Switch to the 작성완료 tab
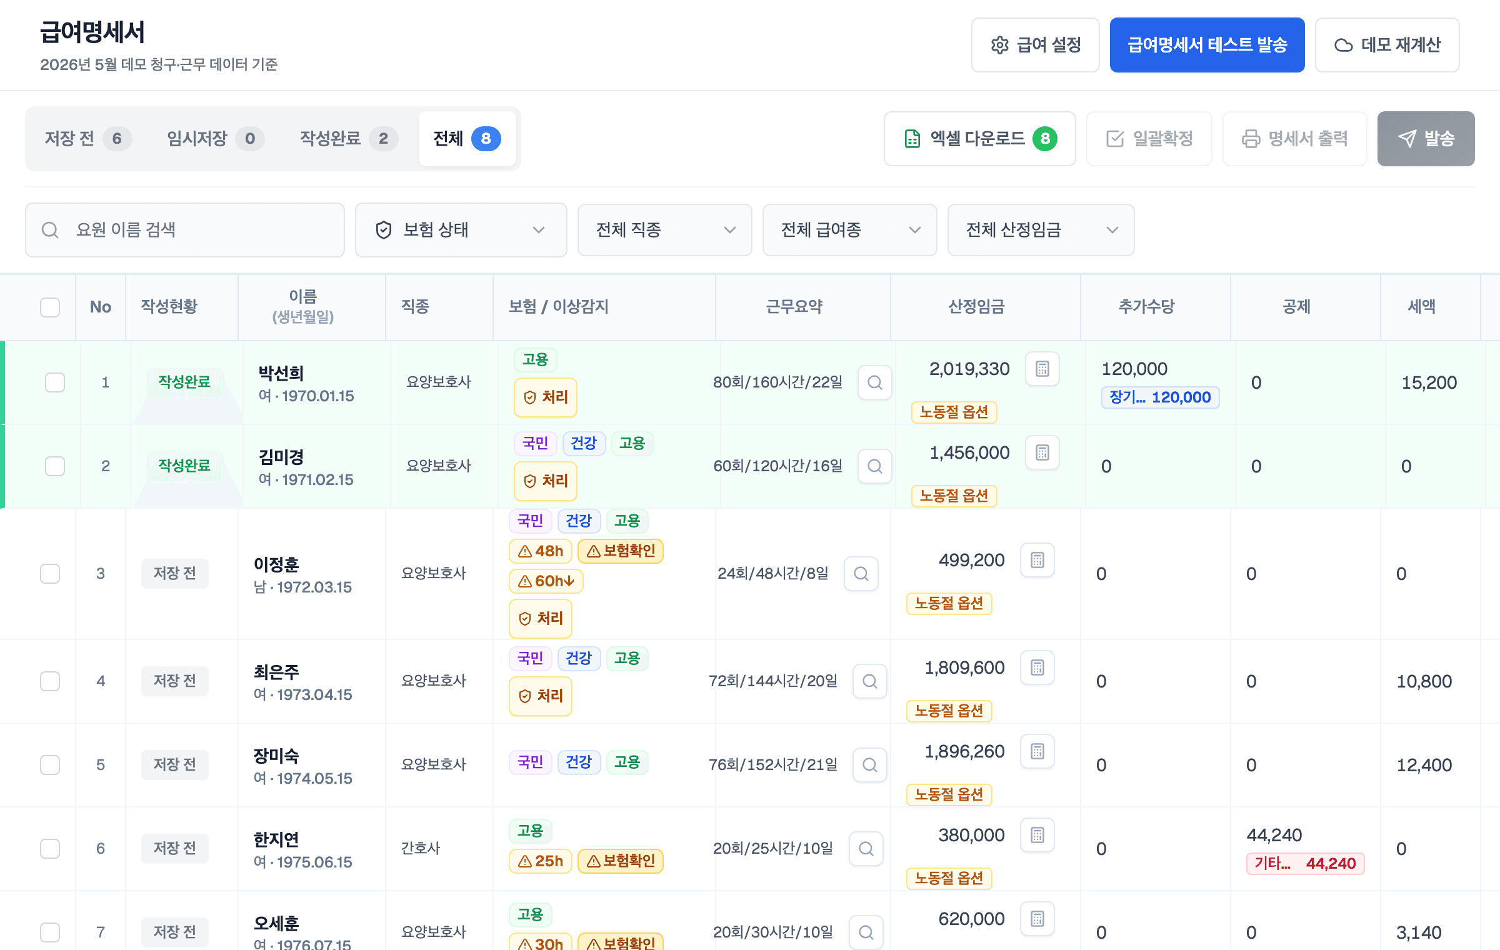Screen dimensions: 1500x950 pyautogui.click(x=348, y=139)
